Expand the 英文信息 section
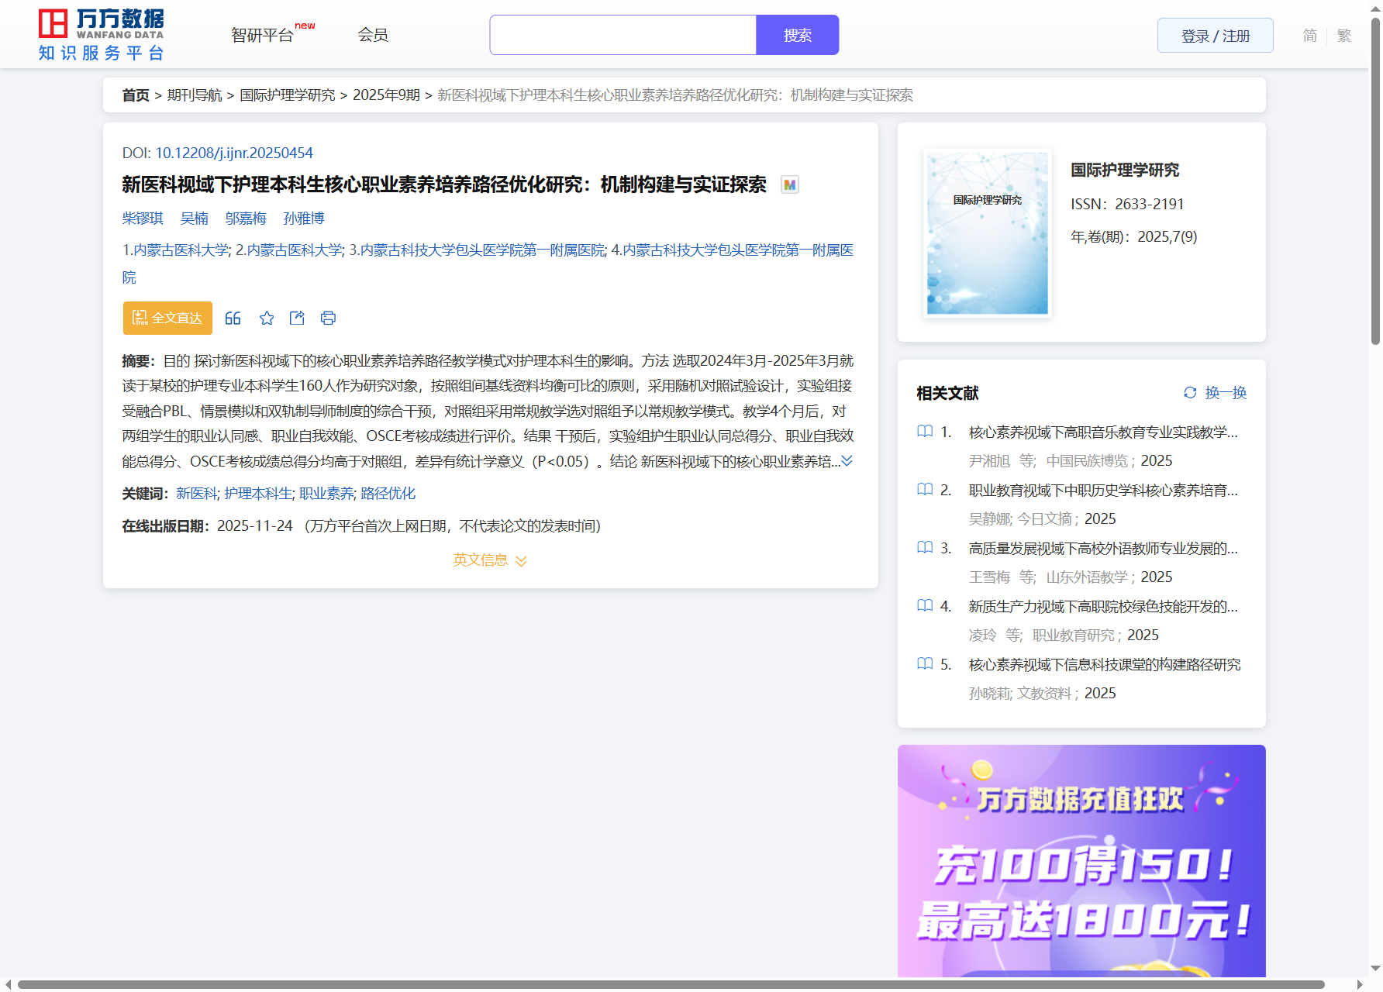Screen dimensions: 1383x992 [x=490, y=560]
